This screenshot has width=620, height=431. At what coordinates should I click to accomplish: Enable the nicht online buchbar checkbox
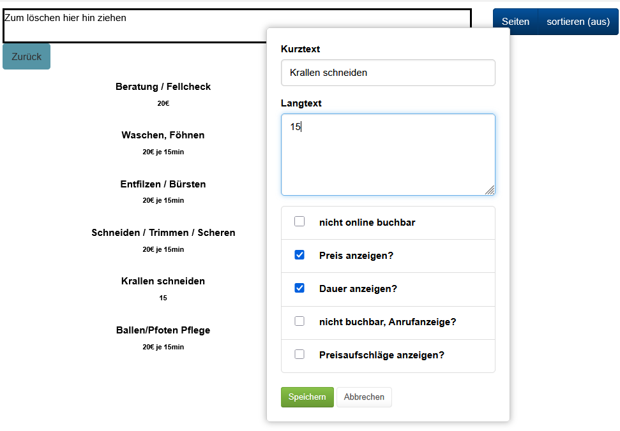[x=299, y=222]
